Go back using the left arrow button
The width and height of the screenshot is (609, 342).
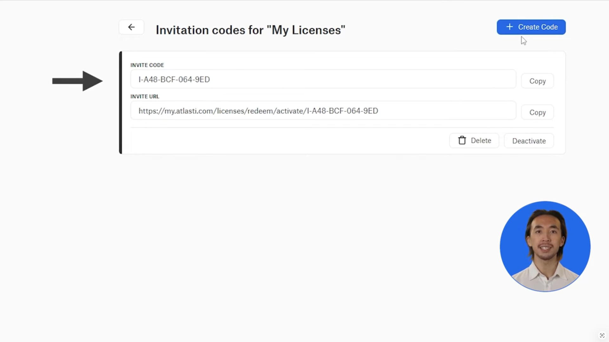coord(131,27)
